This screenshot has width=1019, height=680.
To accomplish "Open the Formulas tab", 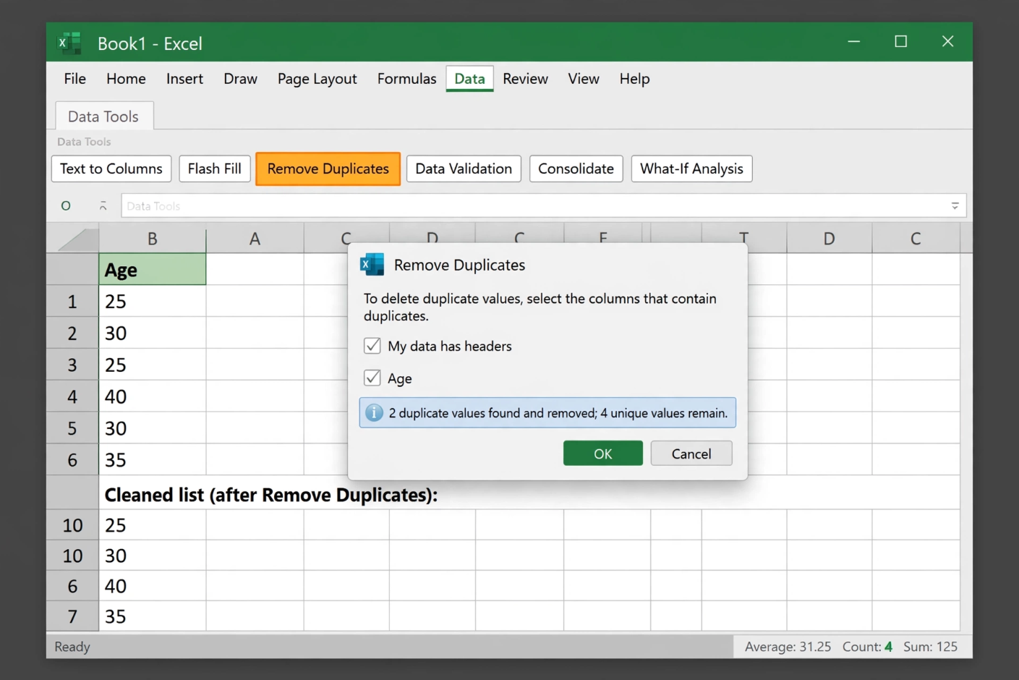I will (406, 79).
